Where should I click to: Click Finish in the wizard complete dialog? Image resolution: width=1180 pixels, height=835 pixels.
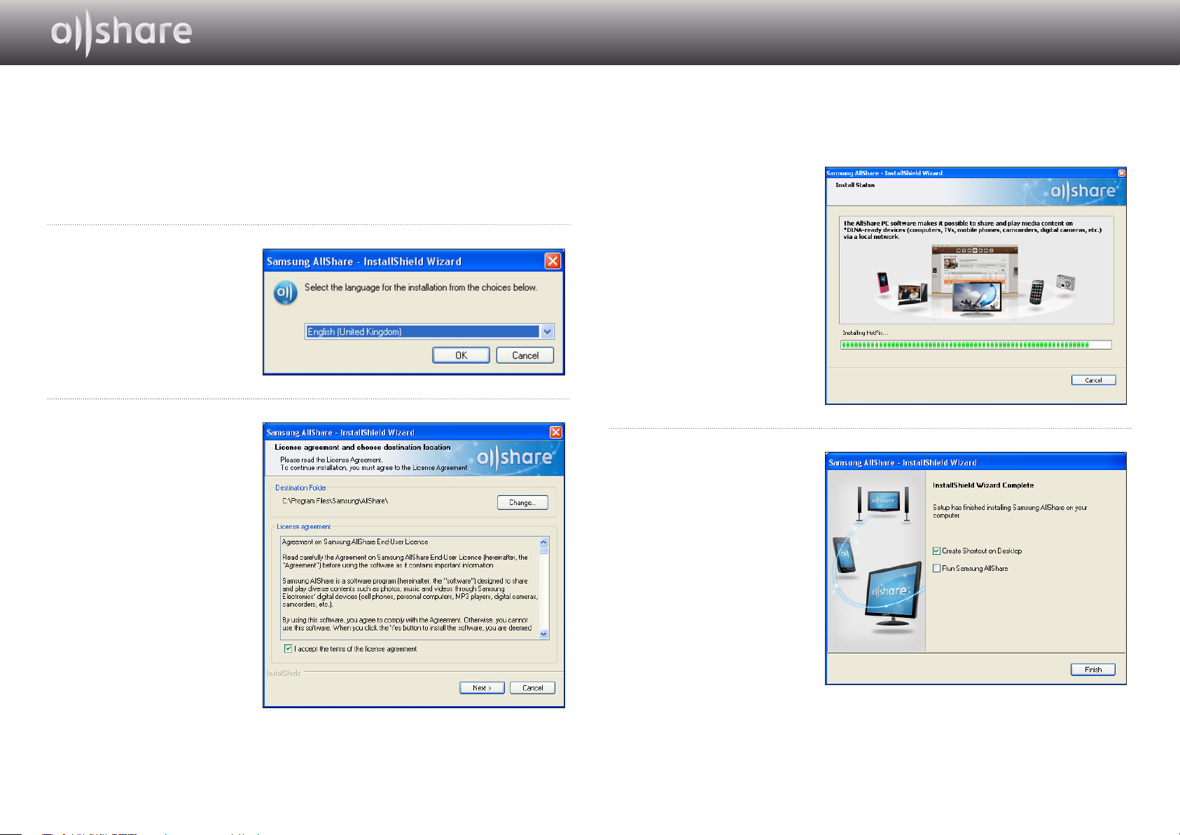pyautogui.click(x=1093, y=669)
